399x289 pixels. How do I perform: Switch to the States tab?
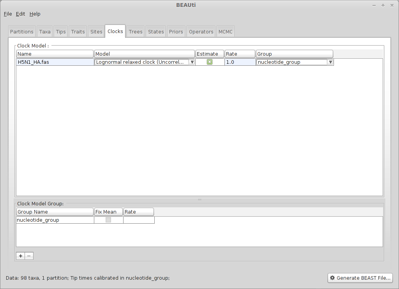pos(156,32)
